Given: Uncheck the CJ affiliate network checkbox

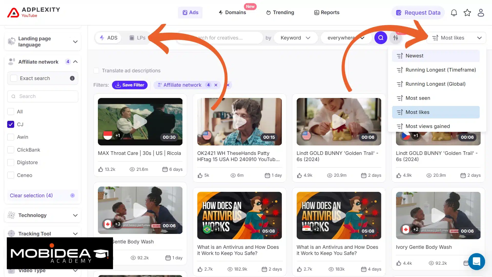Looking at the screenshot, I should point(11,124).
